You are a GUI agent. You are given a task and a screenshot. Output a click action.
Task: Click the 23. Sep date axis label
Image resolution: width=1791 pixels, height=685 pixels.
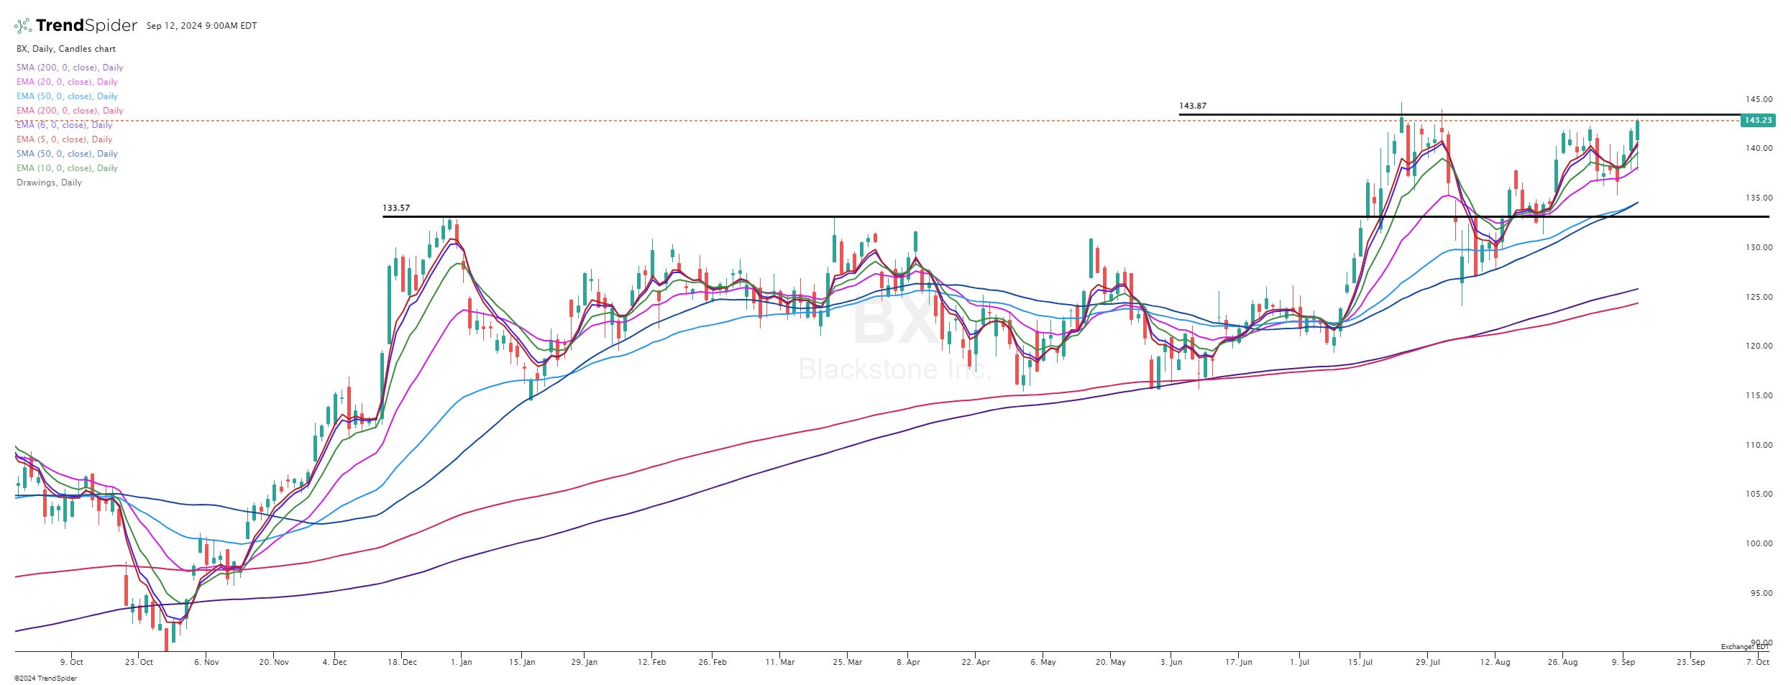(1691, 662)
